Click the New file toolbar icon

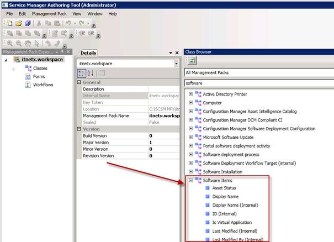point(10,23)
